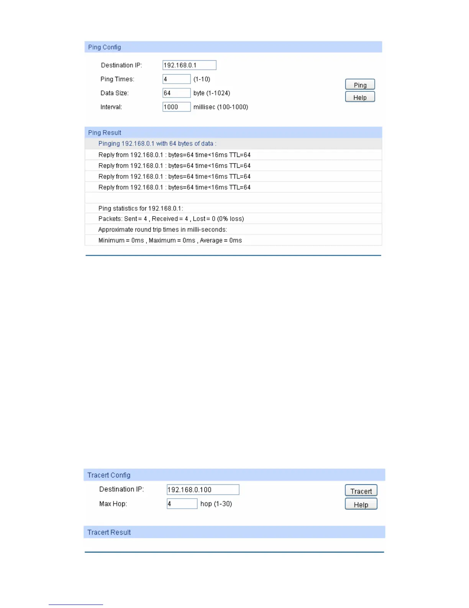469x608 pixels.
Task: Click the 'Max Hop:' label
Action: coord(113,504)
